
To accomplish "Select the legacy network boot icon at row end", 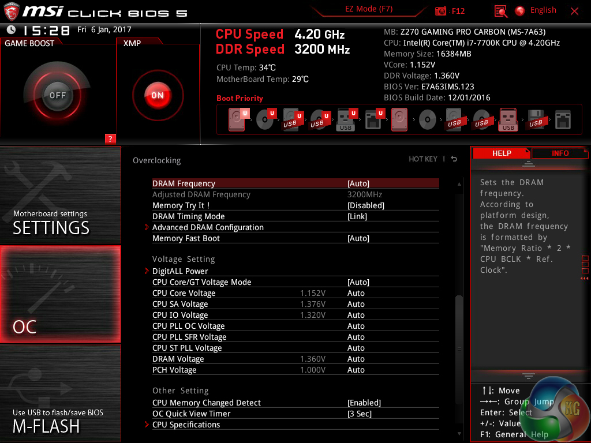I will pyautogui.click(x=563, y=120).
